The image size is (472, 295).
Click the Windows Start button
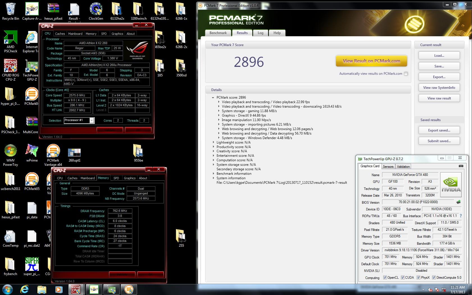[7, 289]
